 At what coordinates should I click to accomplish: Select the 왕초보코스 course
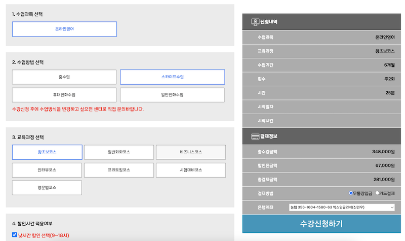47,152
